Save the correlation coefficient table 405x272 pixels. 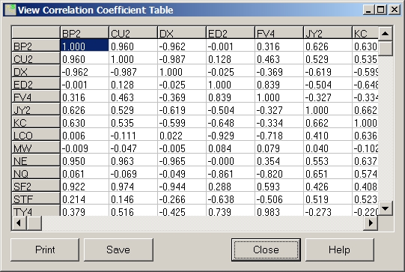pyautogui.click(x=118, y=250)
